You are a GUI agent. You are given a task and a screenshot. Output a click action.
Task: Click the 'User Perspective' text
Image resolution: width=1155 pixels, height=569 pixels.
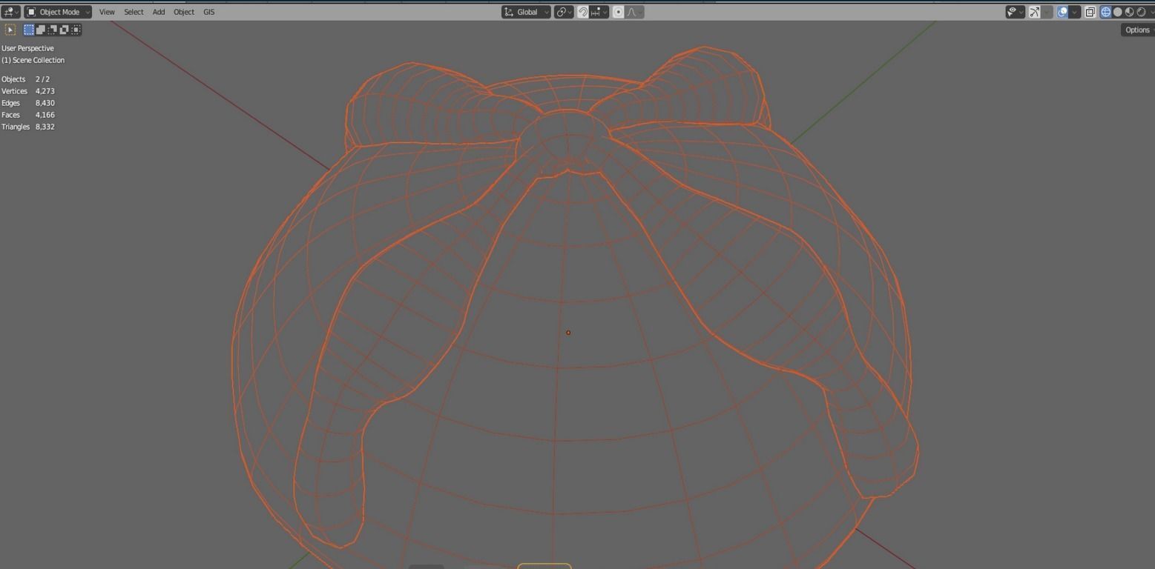[27, 48]
